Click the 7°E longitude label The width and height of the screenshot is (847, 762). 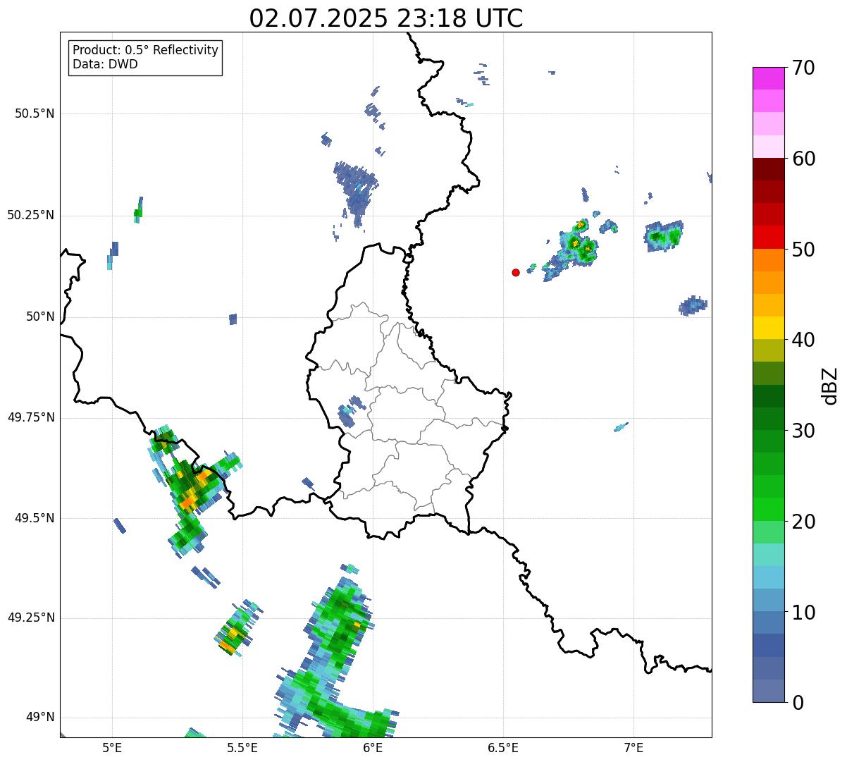pyautogui.click(x=633, y=747)
